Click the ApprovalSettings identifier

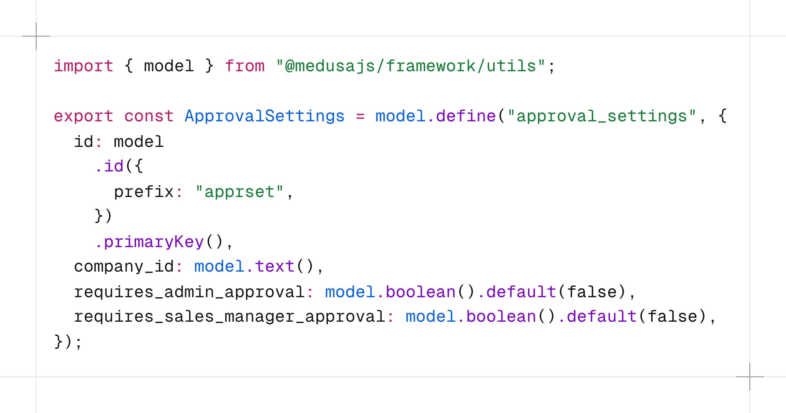coord(264,117)
